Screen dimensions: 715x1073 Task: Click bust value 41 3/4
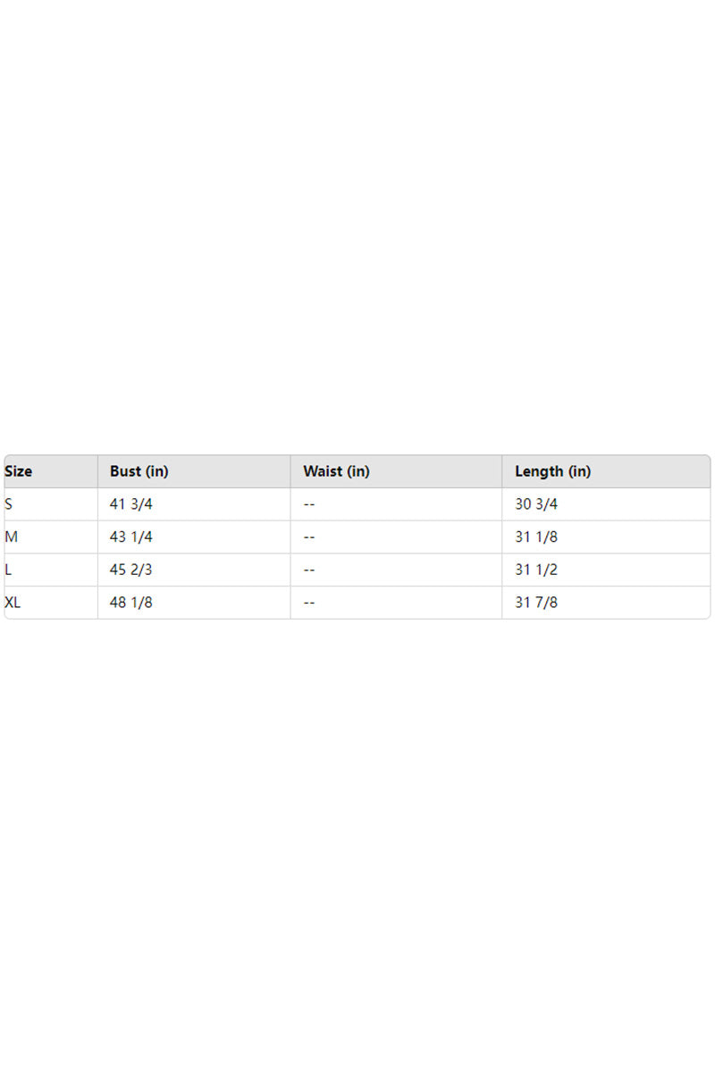tap(131, 504)
